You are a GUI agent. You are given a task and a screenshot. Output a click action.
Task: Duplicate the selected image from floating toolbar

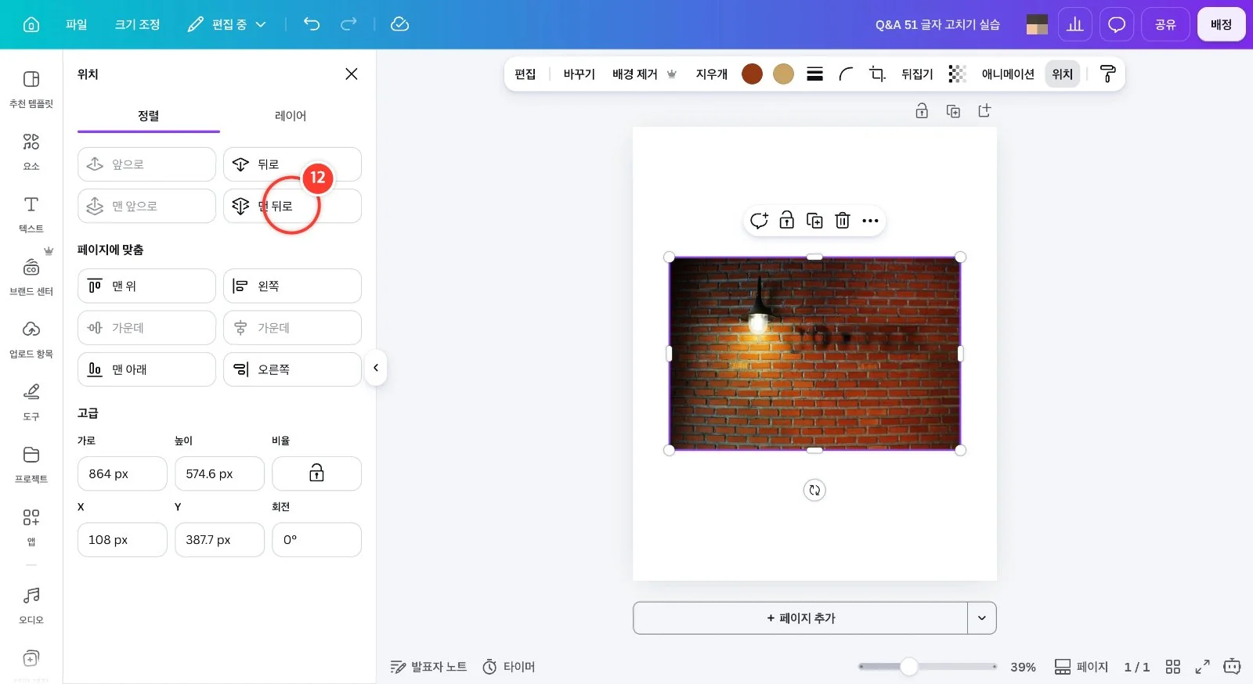[x=814, y=221]
